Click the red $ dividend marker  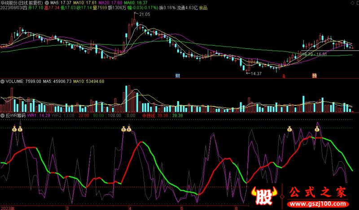[x=284, y=76]
